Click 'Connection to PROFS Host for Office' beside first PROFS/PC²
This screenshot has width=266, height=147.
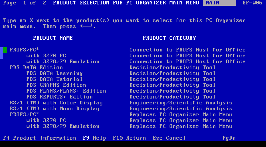[187, 50]
